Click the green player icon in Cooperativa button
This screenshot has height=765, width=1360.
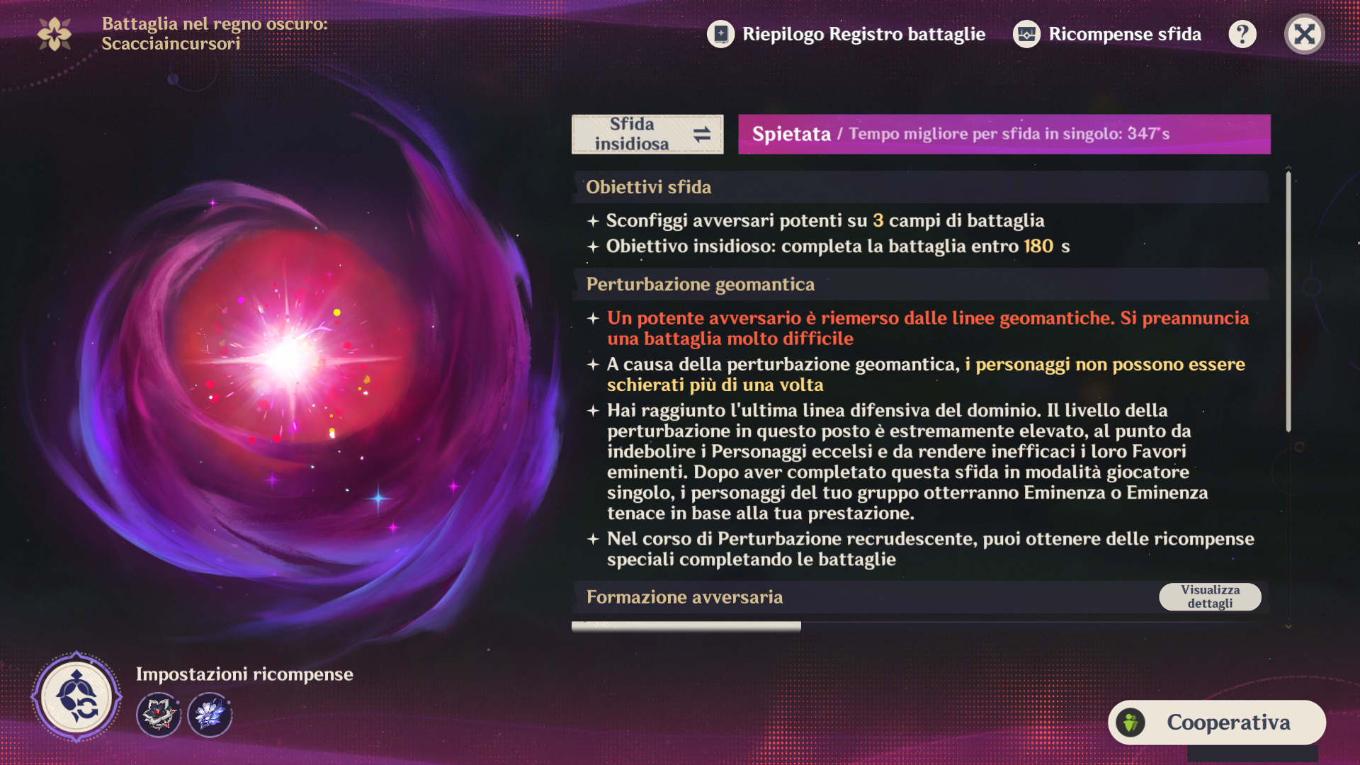click(1130, 722)
